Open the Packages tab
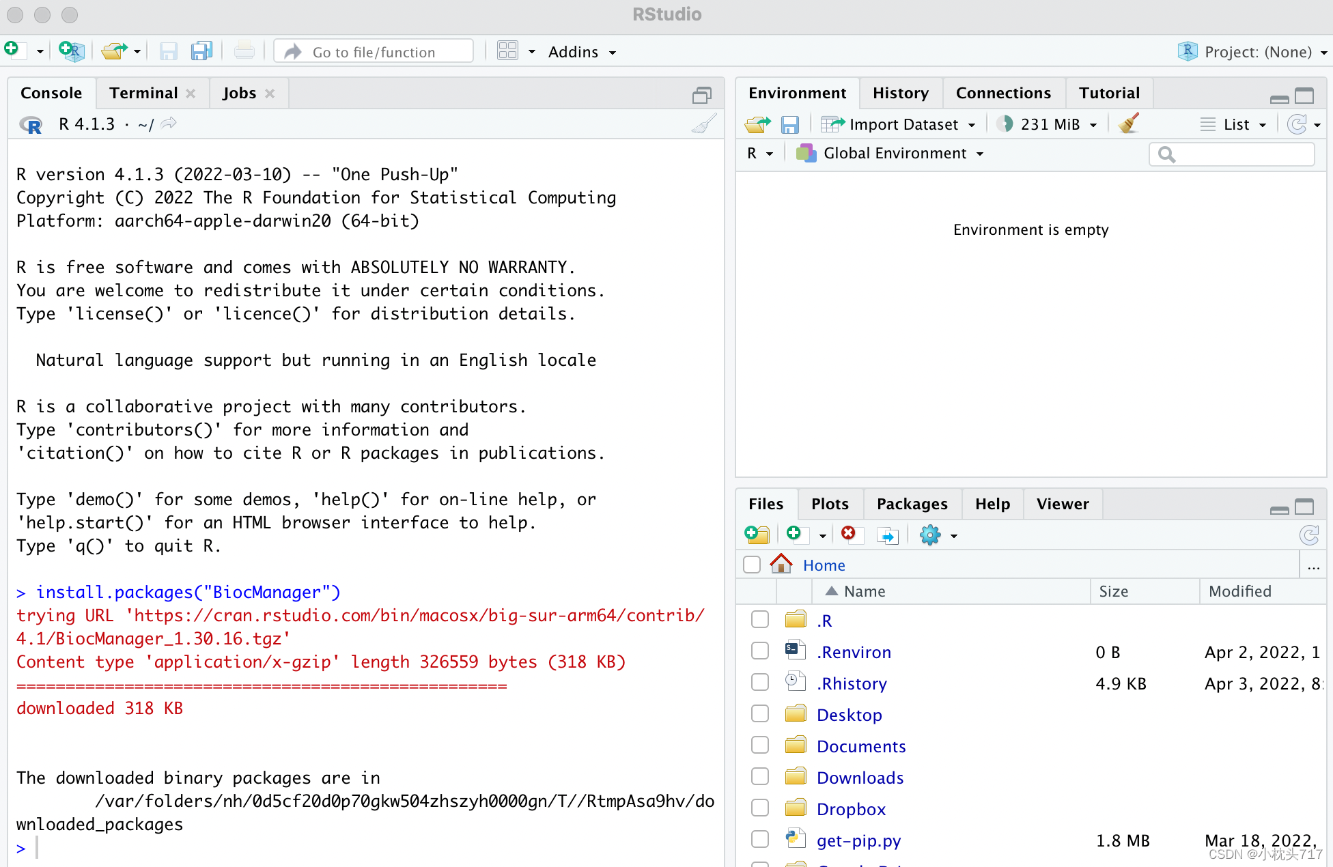The height and width of the screenshot is (867, 1333). tap(912, 504)
